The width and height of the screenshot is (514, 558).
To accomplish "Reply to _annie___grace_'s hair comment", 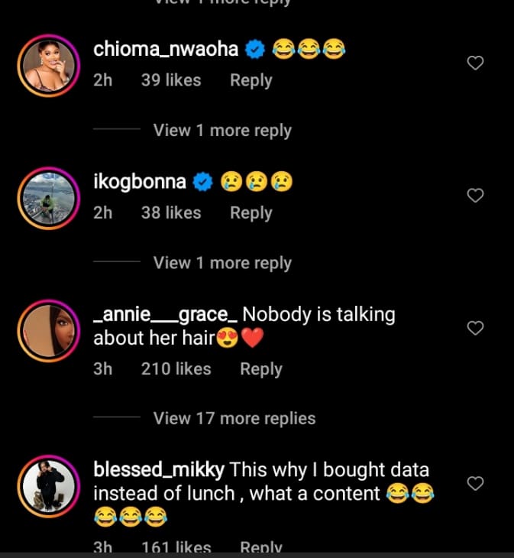I will [x=260, y=369].
